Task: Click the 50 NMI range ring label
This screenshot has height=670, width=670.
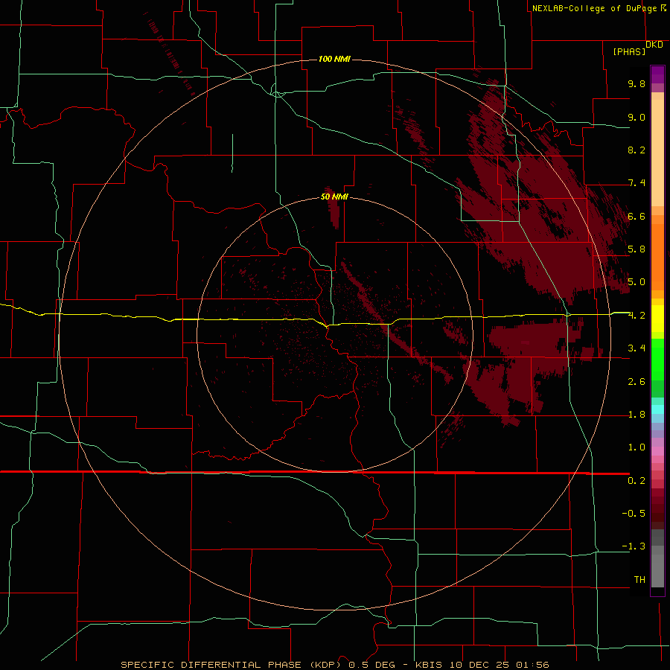Action: [x=334, y=197]
